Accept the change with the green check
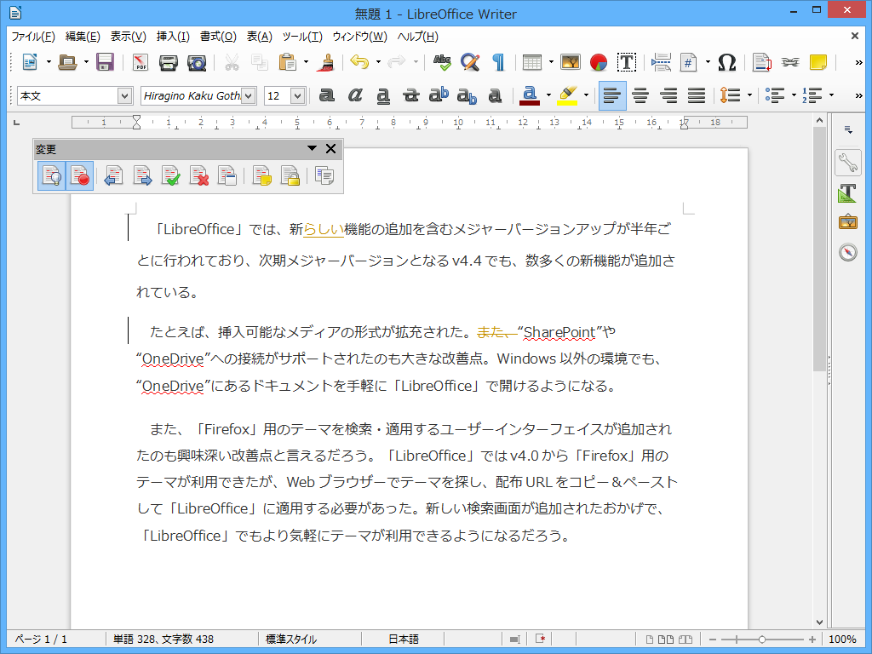872x654 pixels. tap(170, 175)
